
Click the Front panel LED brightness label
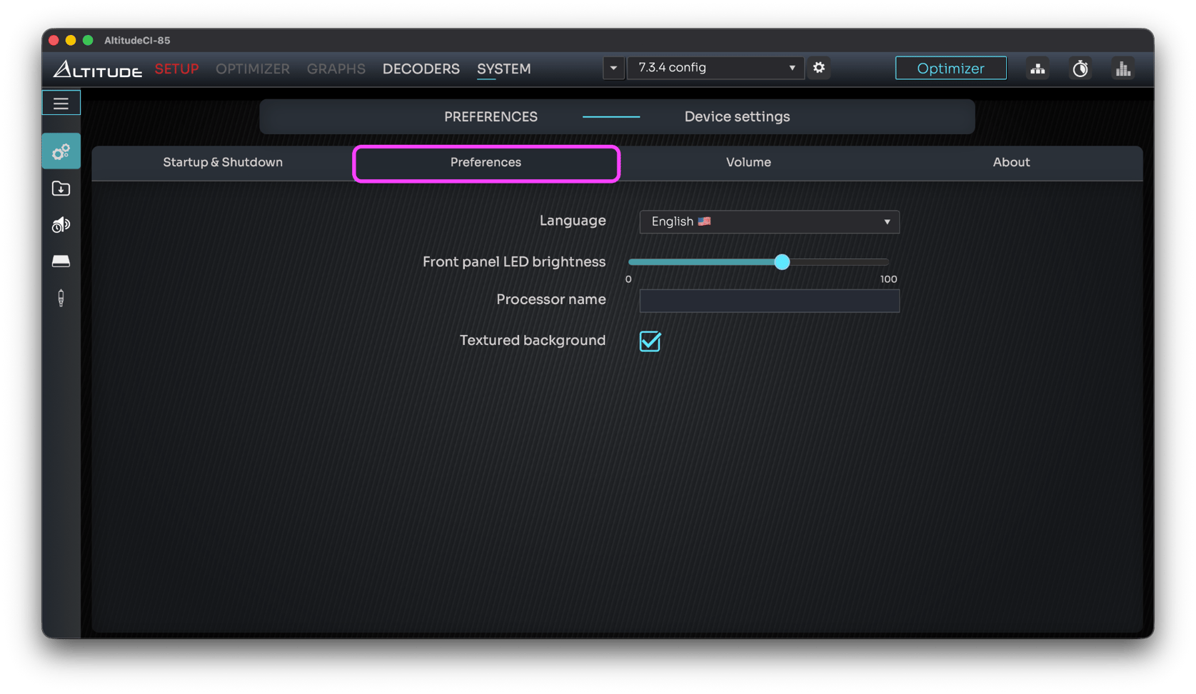pos(514,262)
